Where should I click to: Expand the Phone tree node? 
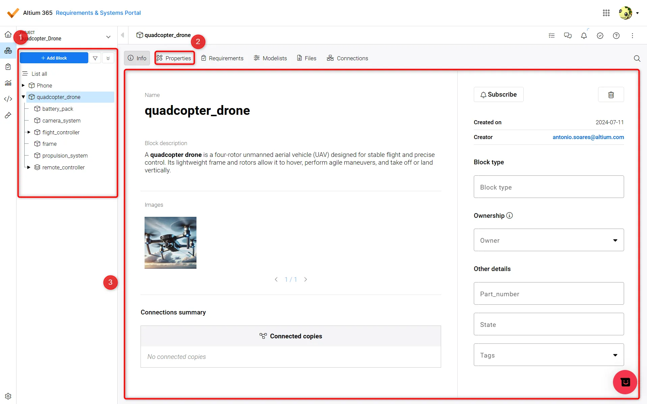(23, 86)
